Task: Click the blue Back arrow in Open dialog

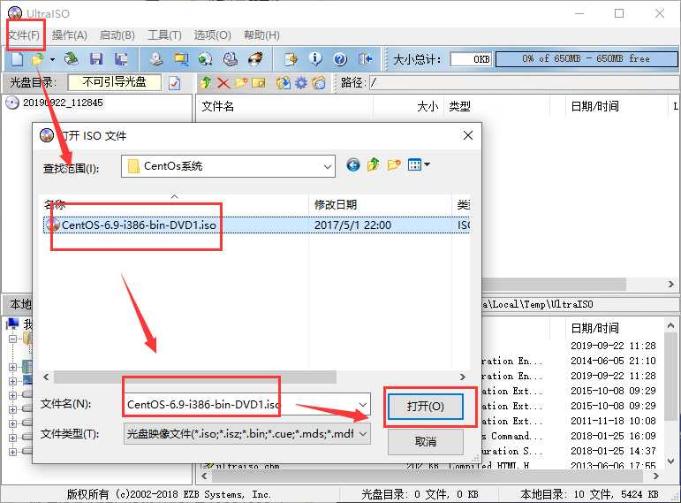Action: tap(353, 164)
